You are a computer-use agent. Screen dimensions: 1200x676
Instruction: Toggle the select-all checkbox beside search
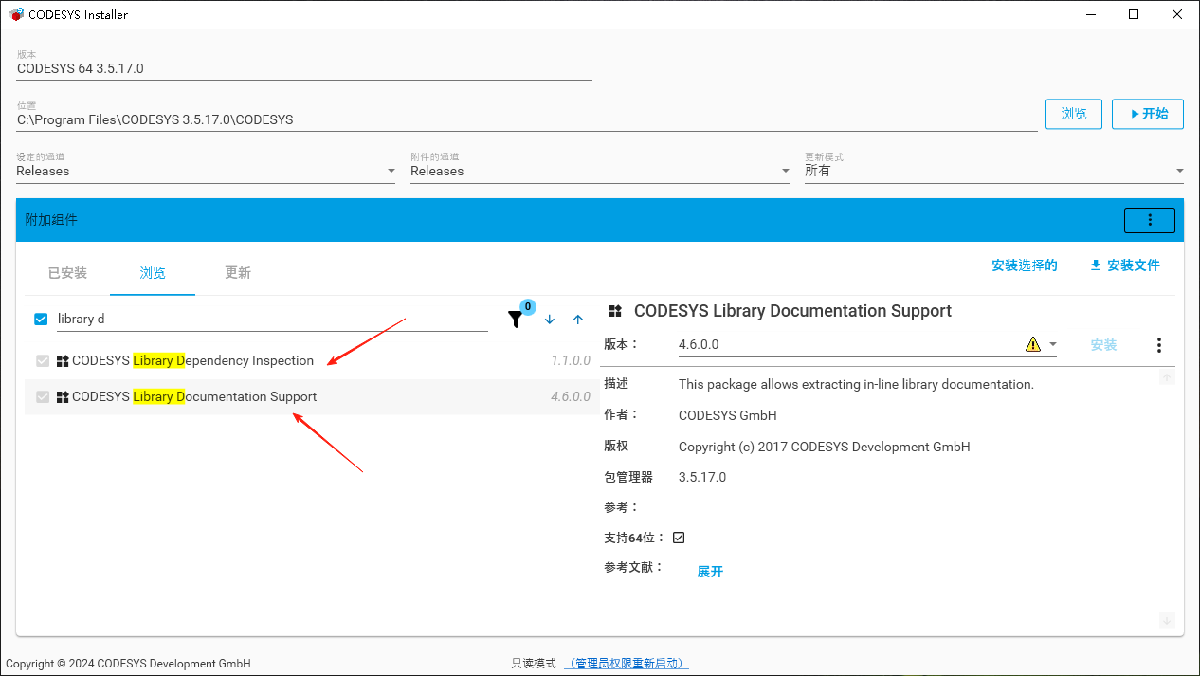(x=41, y=319)
